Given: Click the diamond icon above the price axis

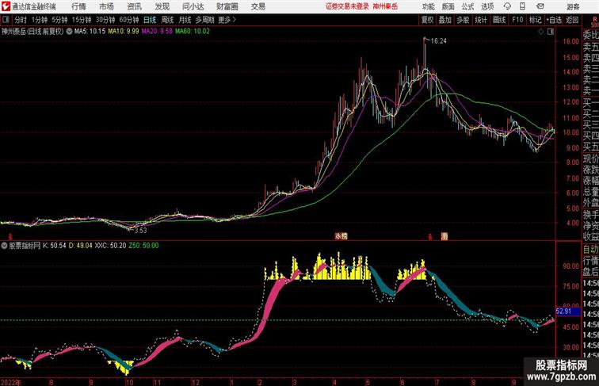Looking at the screenshot, I should click(541, 32).
